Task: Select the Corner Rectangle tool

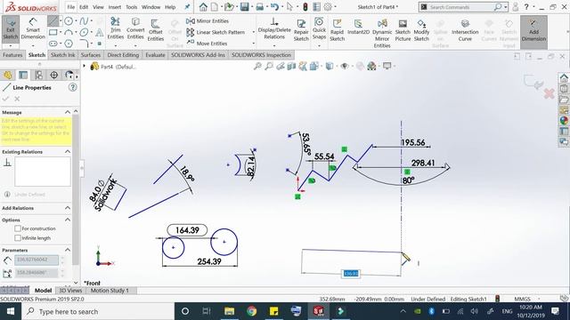Action: coord(53,33)
